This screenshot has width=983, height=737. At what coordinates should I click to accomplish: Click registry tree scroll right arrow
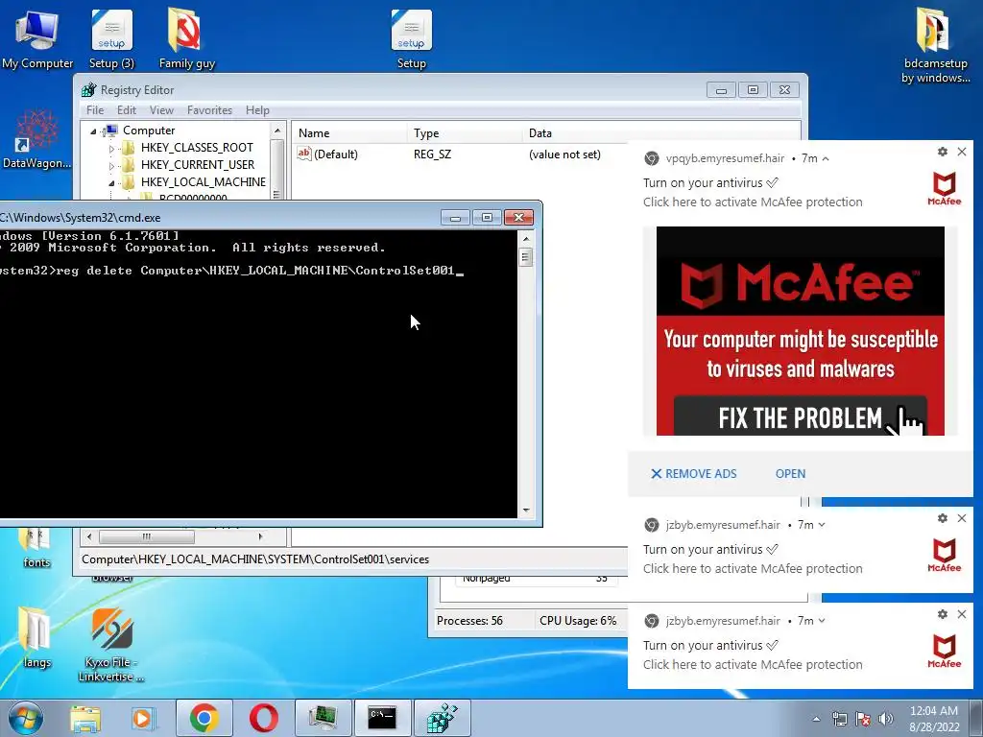pos(261,537)
